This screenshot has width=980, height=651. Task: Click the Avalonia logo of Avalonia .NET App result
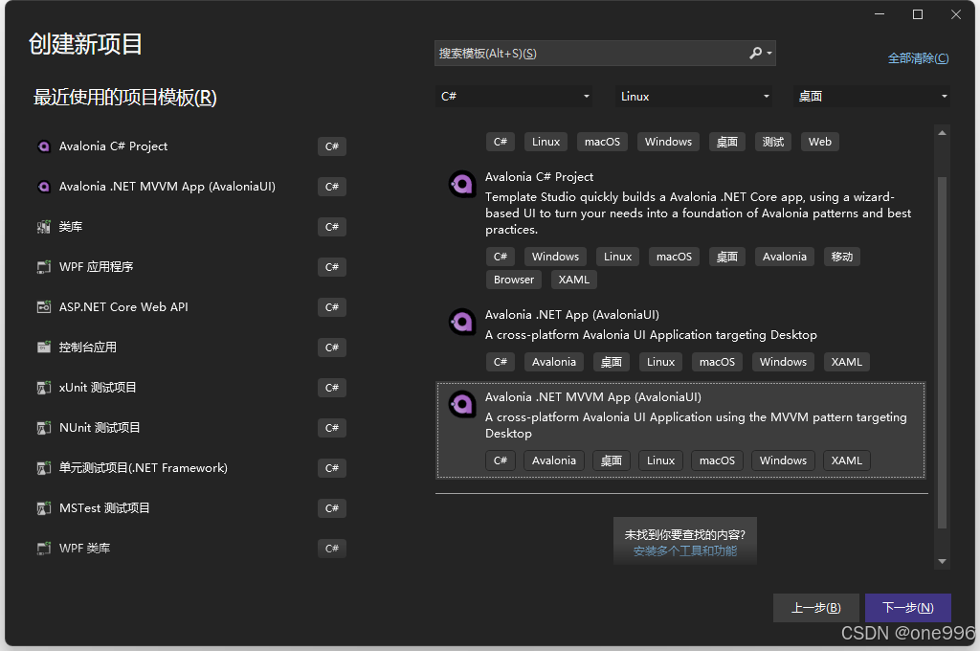pos(462,322)
